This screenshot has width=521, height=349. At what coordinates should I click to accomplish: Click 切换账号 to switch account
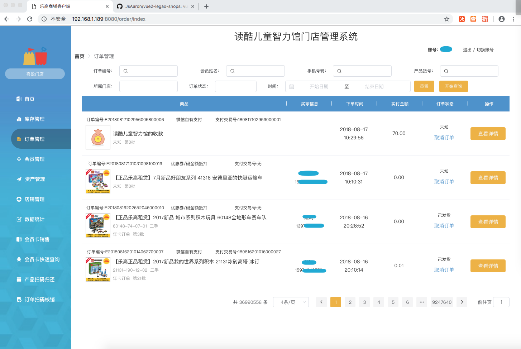[x=485, y=50]
